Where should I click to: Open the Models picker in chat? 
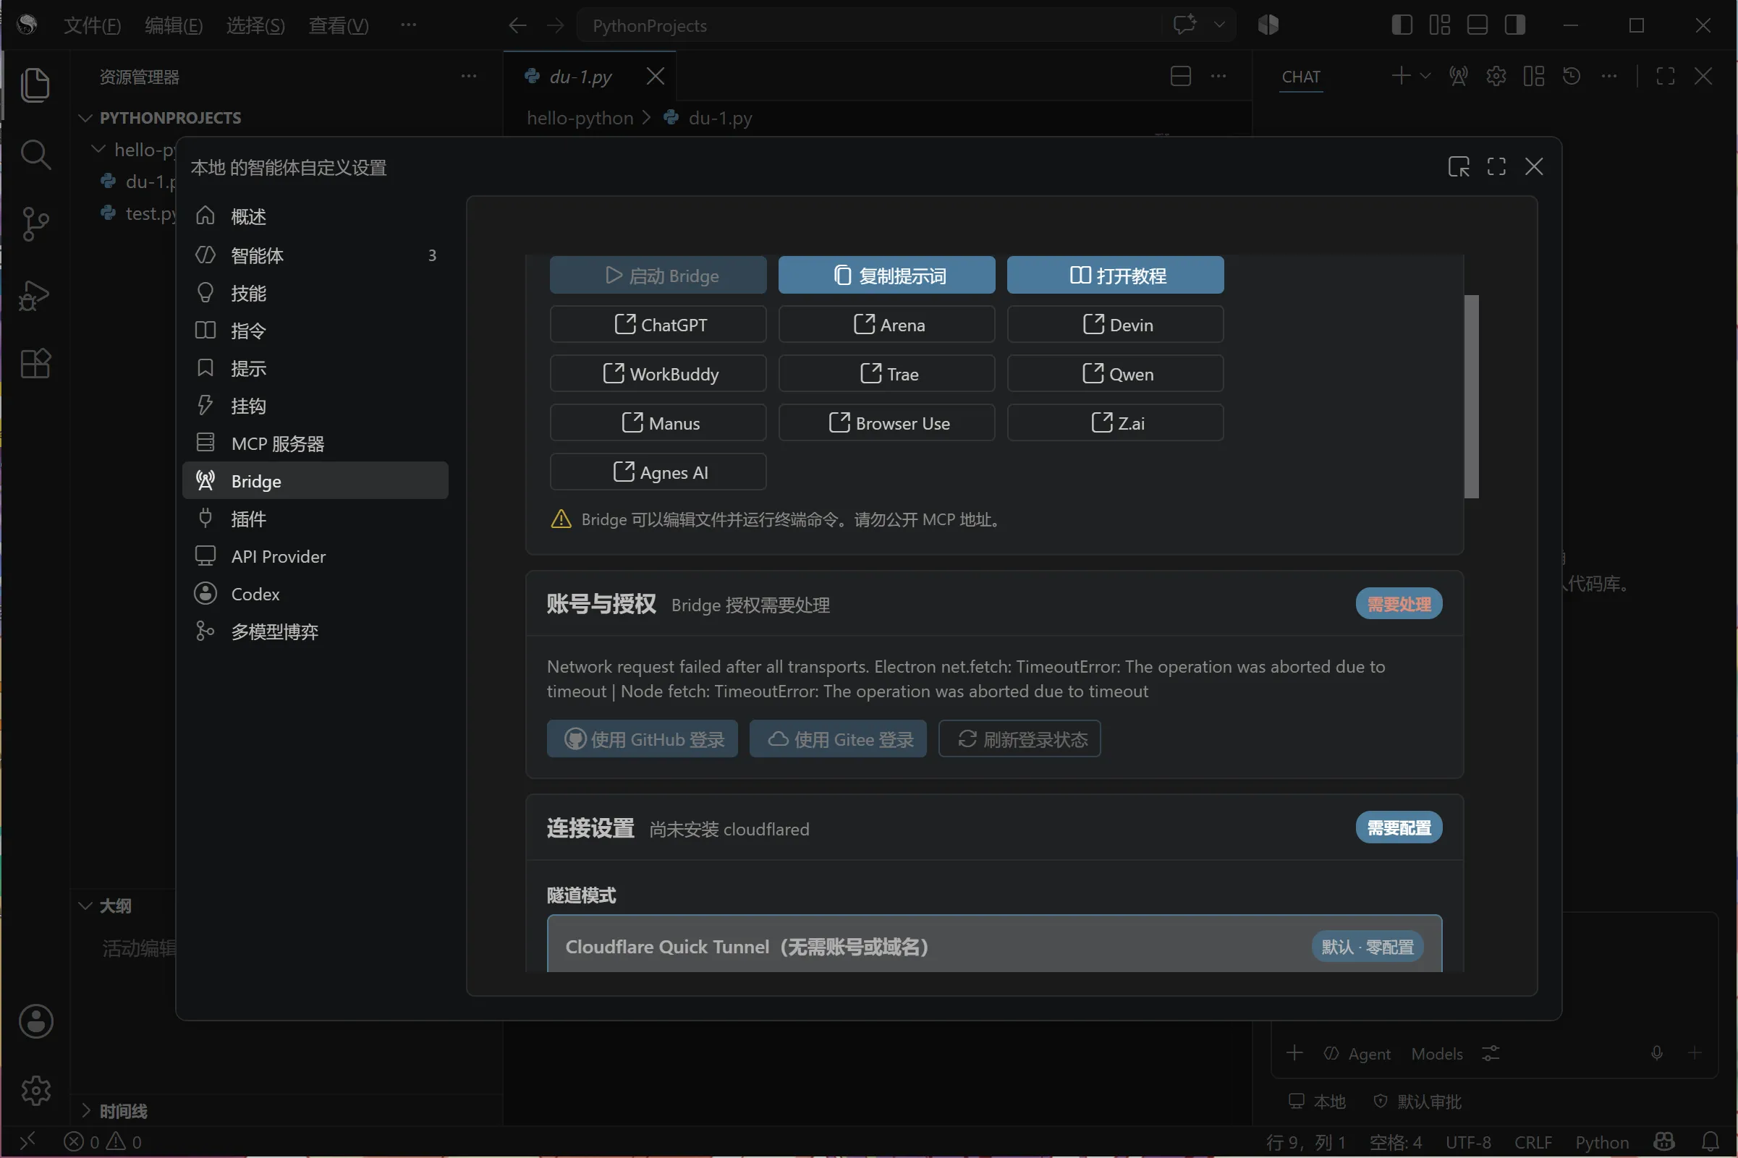tap(1436, 1054)
